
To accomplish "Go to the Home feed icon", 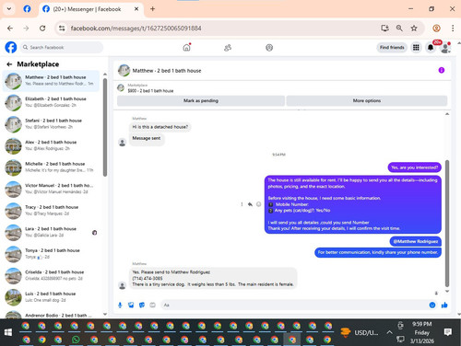I will coord(186,48).
